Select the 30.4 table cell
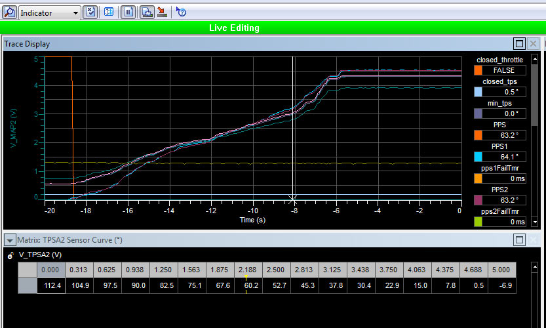 [361, 285]
